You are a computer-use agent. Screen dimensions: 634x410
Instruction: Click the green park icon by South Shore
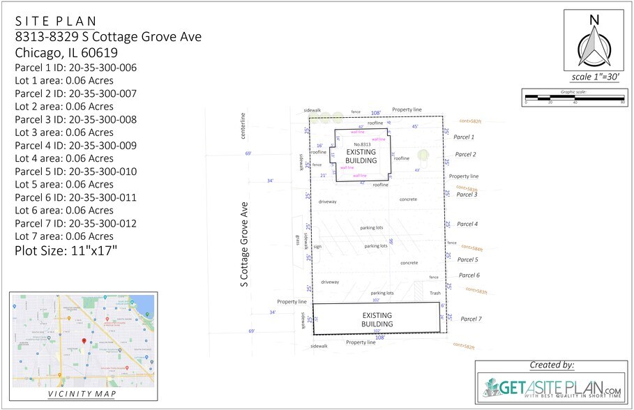click(147, 314)
